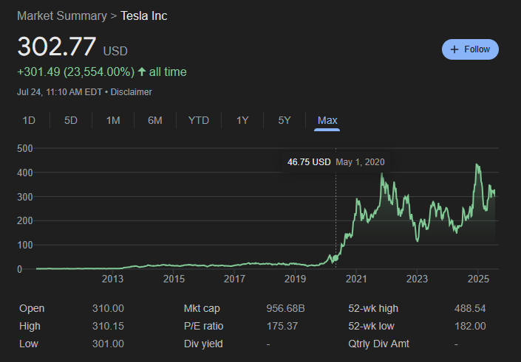
Task: Click the Qtrly Div Amt label
Action: (x=379, y=344)
